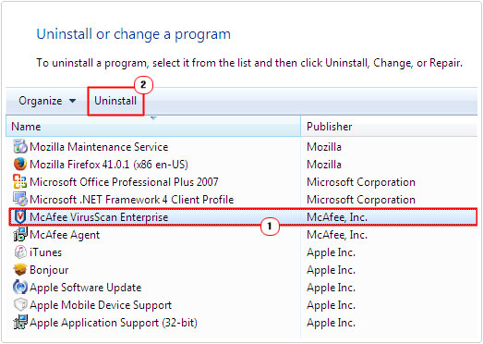Open the Organize menu
This screenshot has height=344, width=483.
tap(47, 101)
